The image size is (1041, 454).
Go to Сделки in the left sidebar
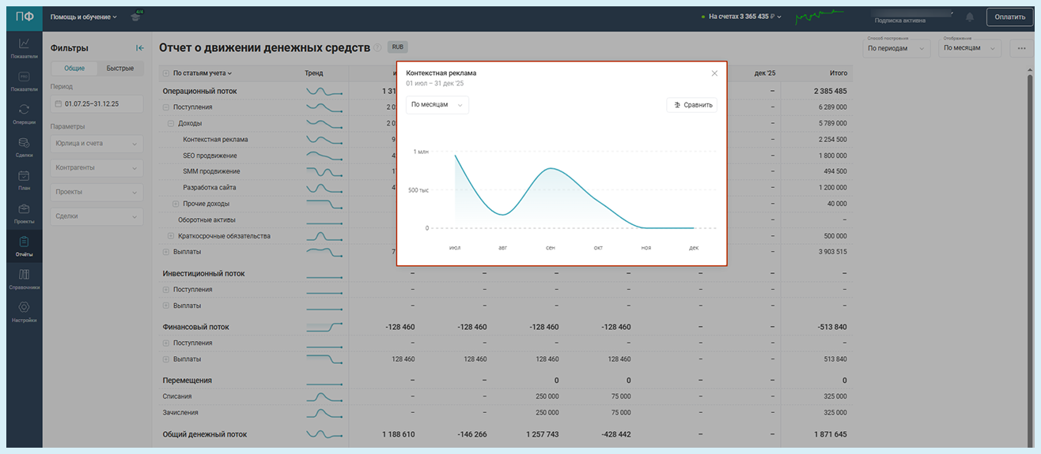24,147
